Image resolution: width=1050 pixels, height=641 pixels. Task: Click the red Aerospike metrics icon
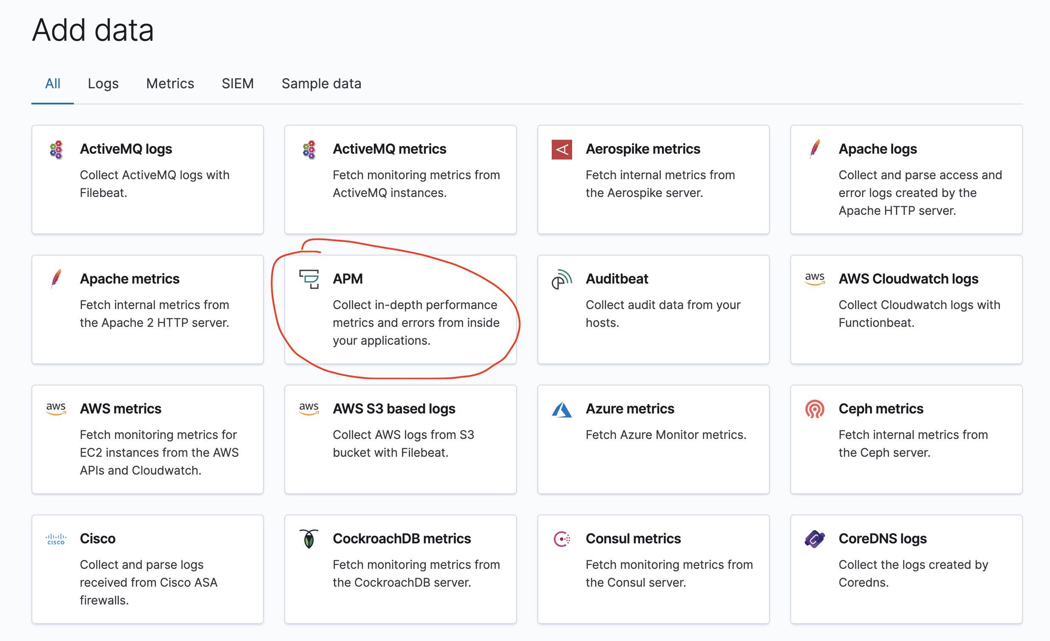[561, 149]
